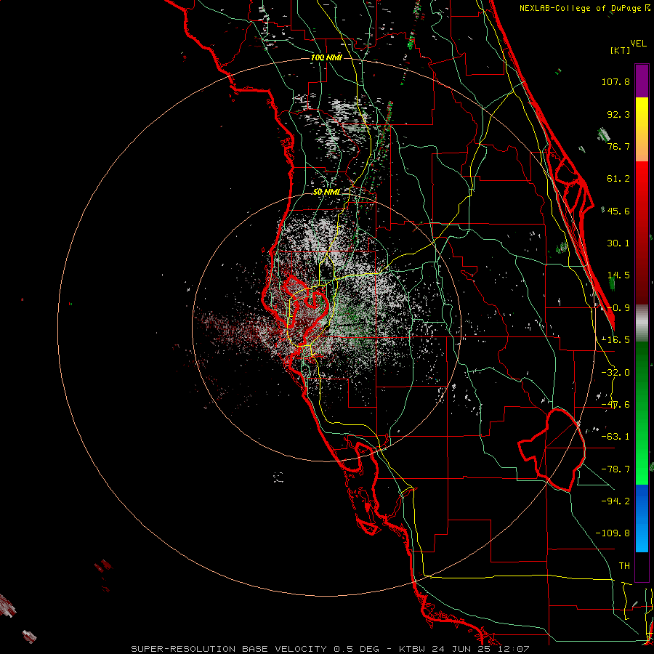
Task: Select the 14.5 velocity scale value
Action: point(618,275)
